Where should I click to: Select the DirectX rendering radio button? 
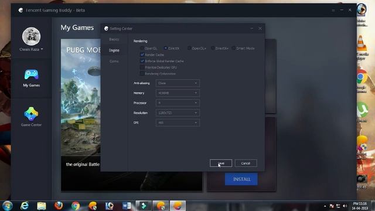(x=165, y=48)
